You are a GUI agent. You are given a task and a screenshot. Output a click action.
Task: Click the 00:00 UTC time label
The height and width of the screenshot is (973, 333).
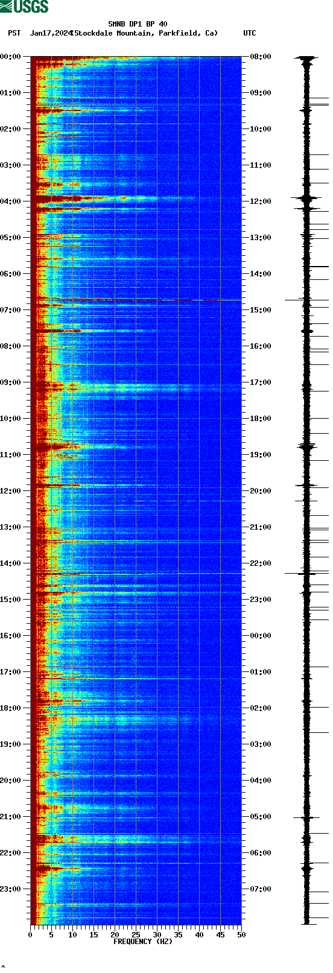pos(260,636)
